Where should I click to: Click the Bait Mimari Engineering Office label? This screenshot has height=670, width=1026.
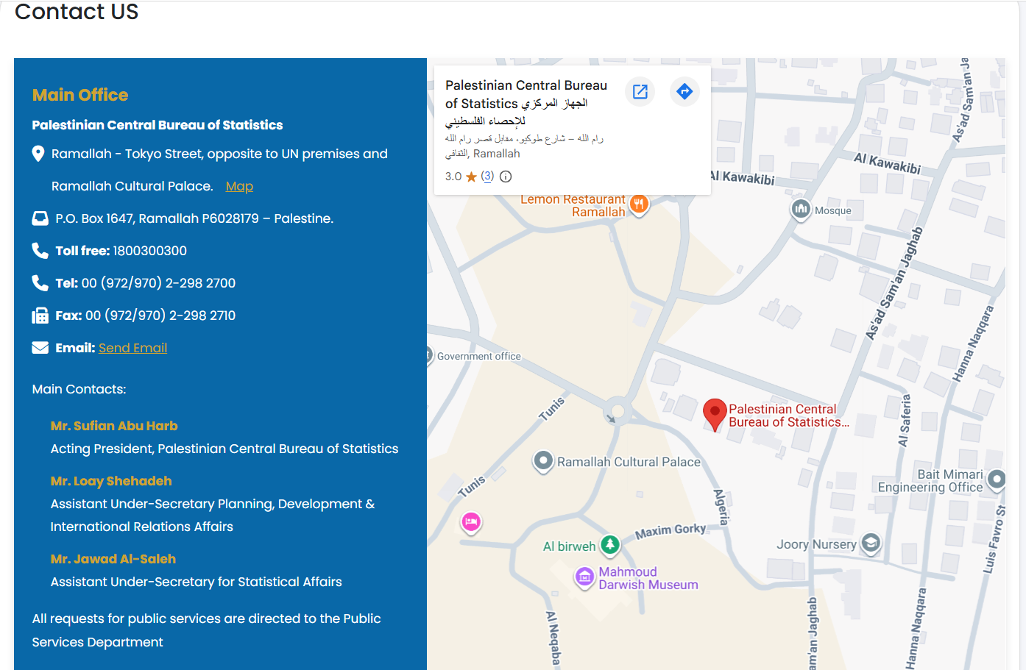(930, 481)
